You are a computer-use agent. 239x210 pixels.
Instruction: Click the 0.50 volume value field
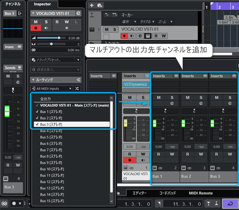[x=130, y=147]
